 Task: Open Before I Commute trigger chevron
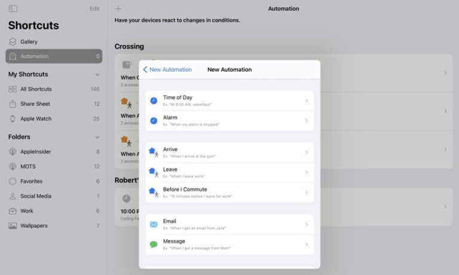(x=307, y=192)
